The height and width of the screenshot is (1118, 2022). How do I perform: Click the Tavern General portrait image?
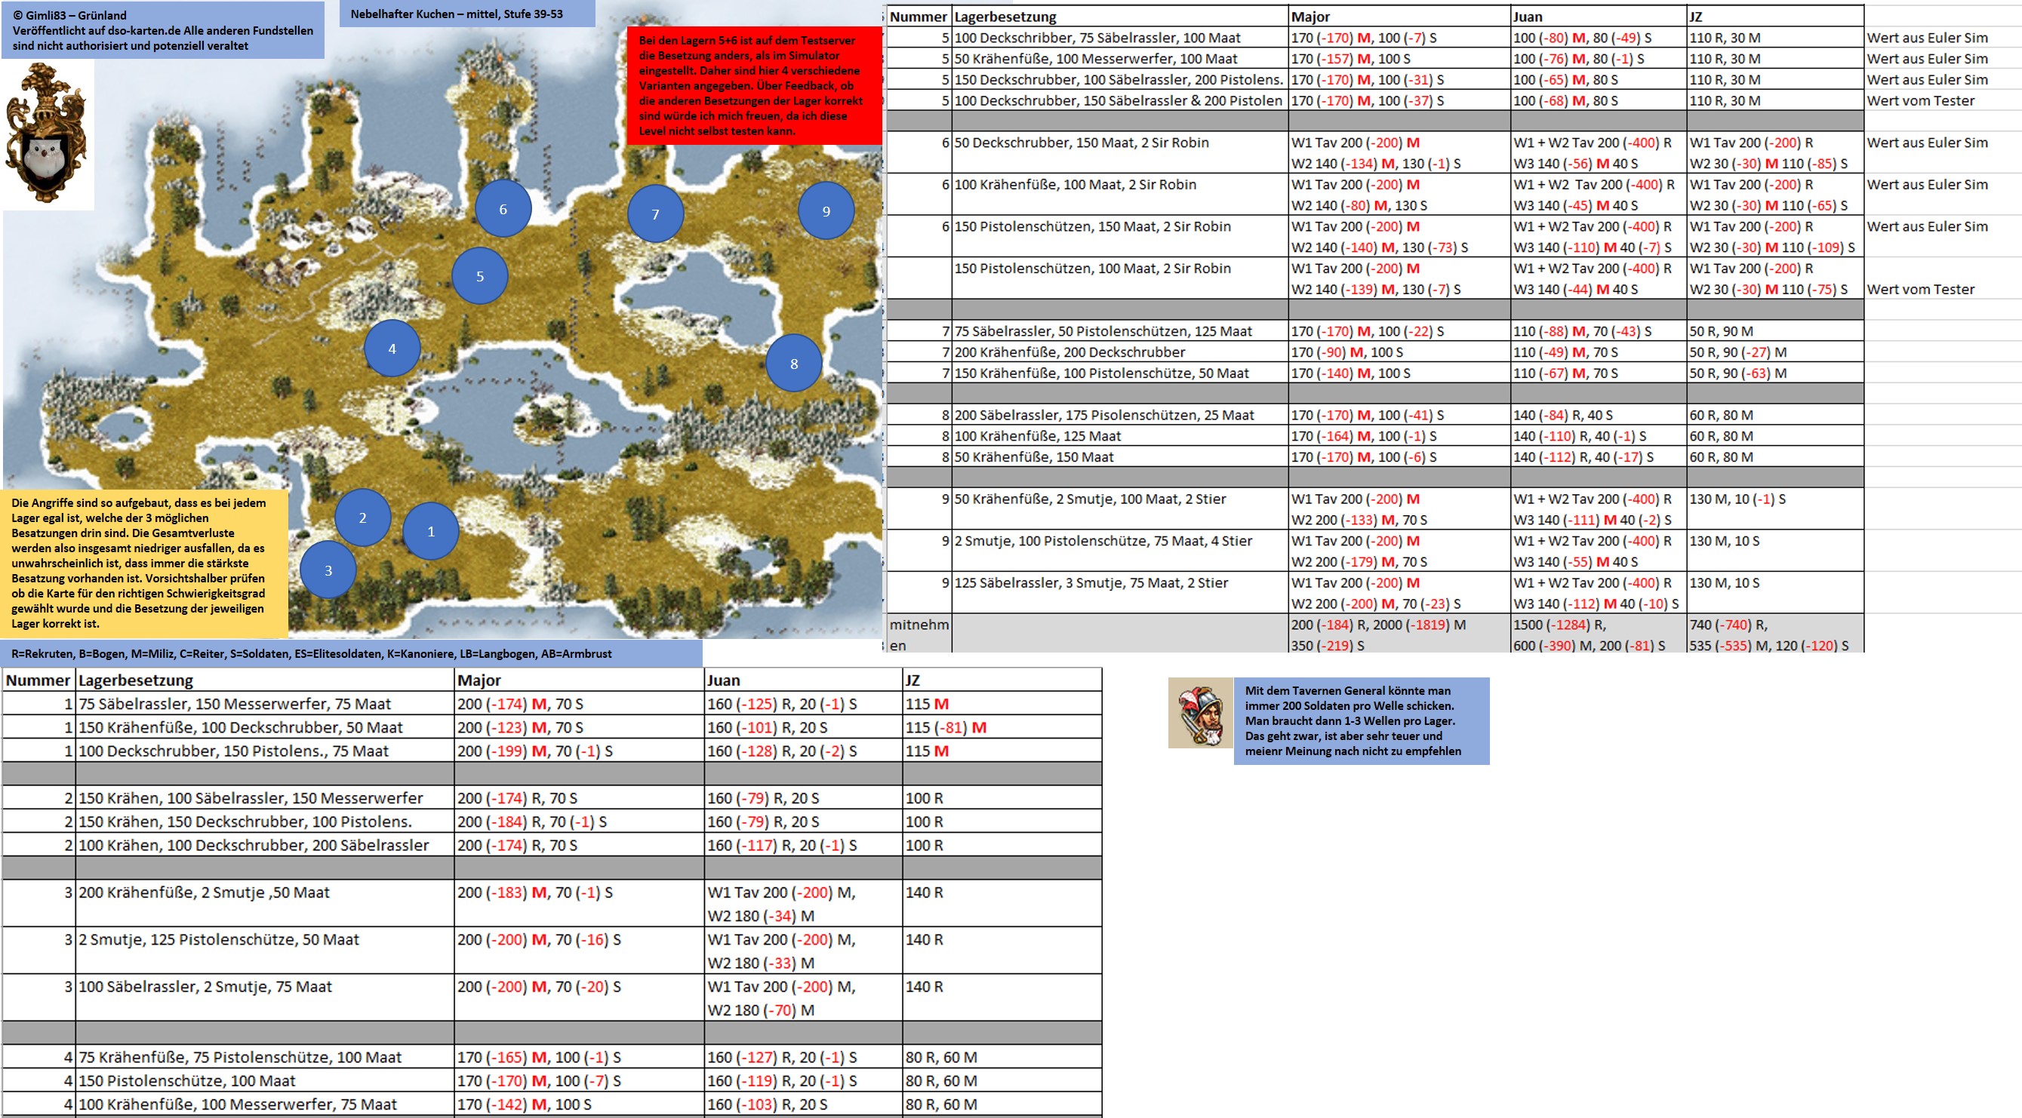(x=1199, y=712)
